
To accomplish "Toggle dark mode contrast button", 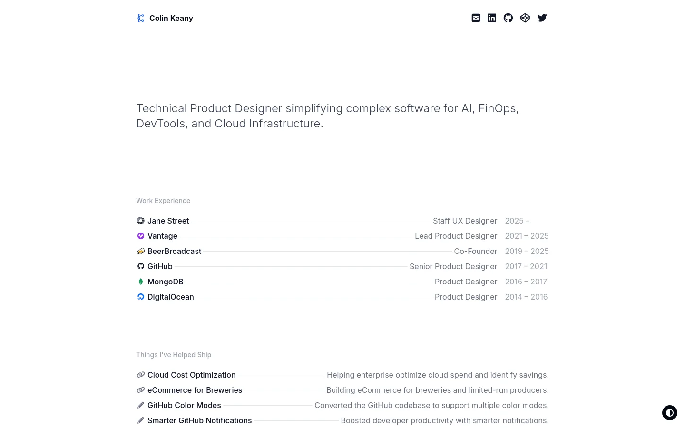I will [670, 413].
